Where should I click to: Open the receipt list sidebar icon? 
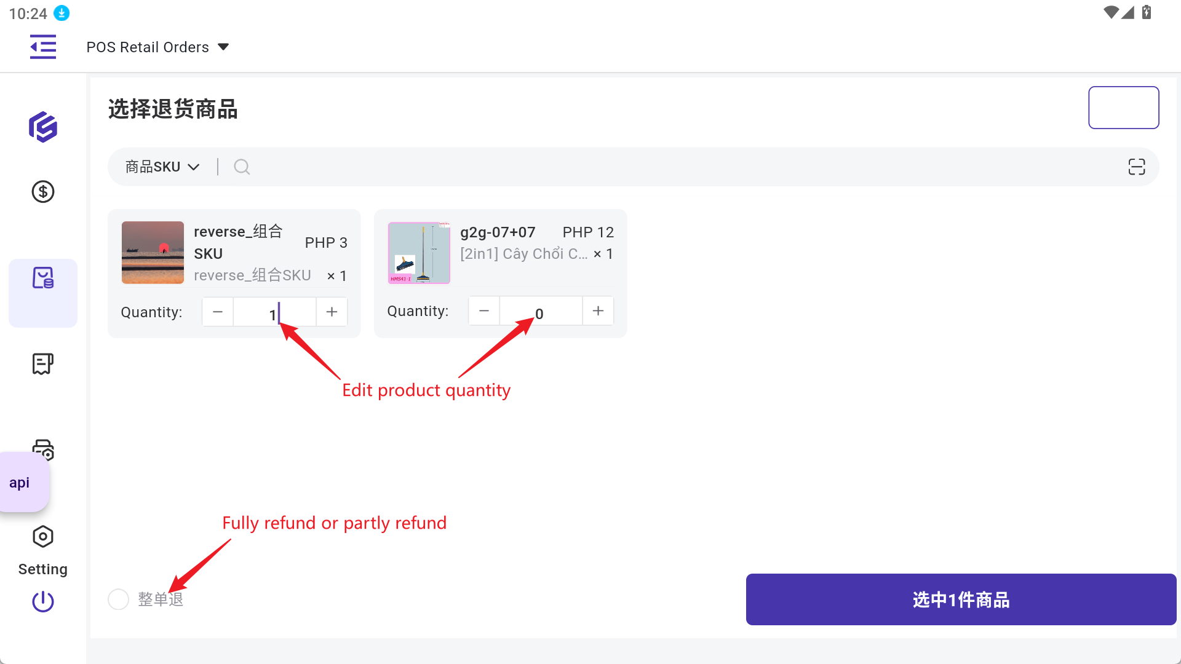(43, 364)
